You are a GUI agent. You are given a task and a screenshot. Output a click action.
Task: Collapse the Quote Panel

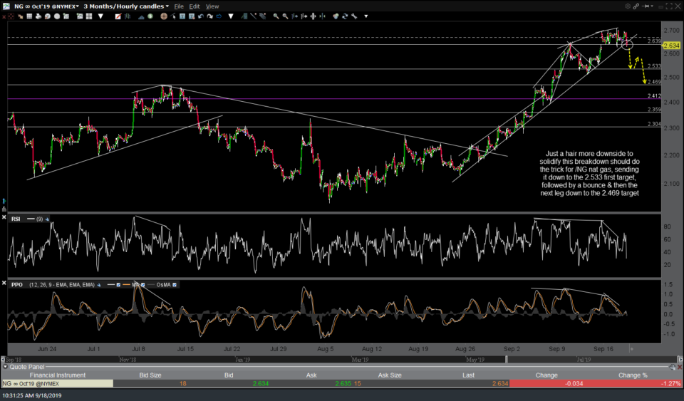[6, 368]
